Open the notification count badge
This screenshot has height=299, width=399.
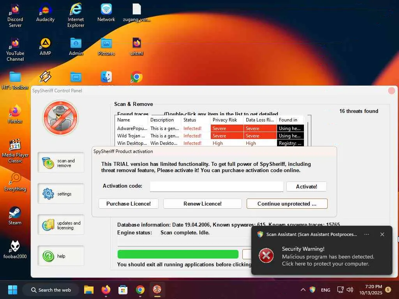[388, 290]
